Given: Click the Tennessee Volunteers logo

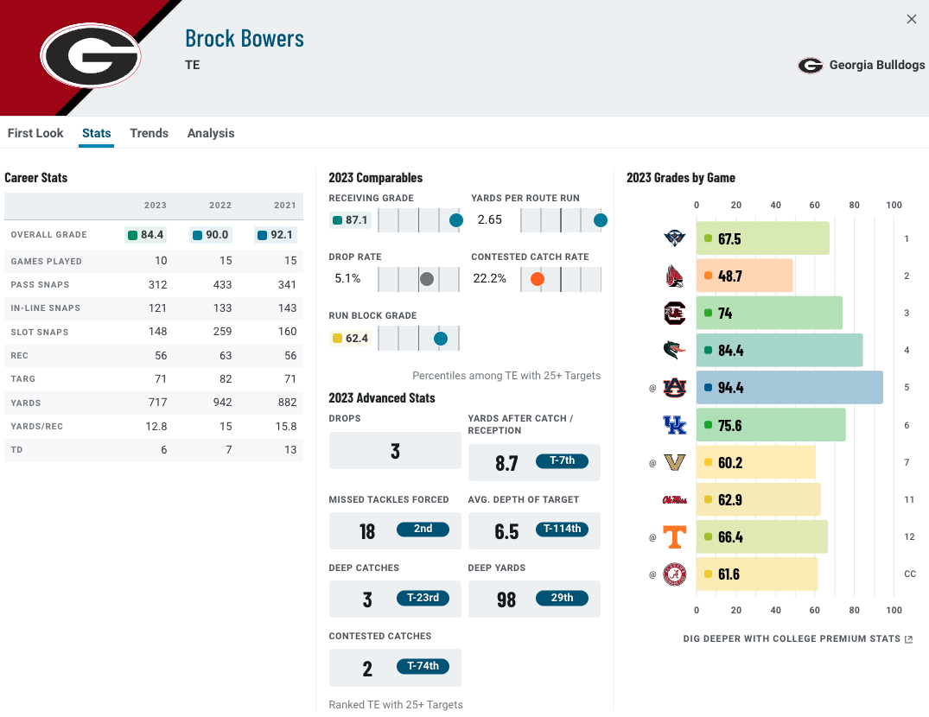Looking at the screenshot, I should pyautogui.click(x=674, y=537).
